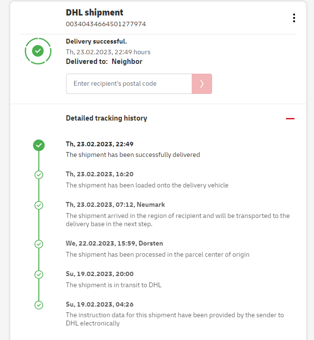Click the Delivery successful status text
Screen dimensions: 314x340
[96, 42]
